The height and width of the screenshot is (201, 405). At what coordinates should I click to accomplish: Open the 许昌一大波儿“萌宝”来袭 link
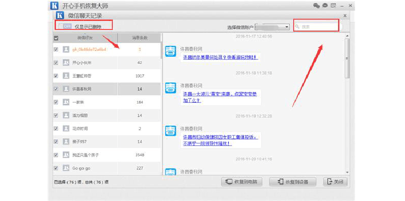[x=220, y=97]
